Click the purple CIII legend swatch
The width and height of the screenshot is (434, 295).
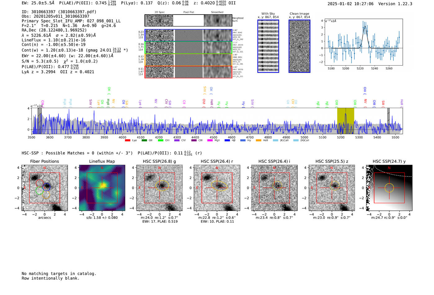pos(194,141)
